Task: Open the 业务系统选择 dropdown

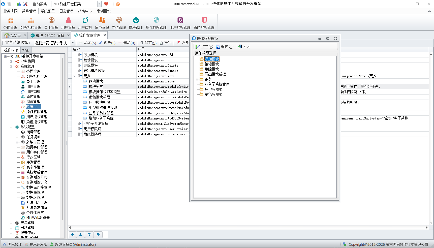Action: [73, 43]
